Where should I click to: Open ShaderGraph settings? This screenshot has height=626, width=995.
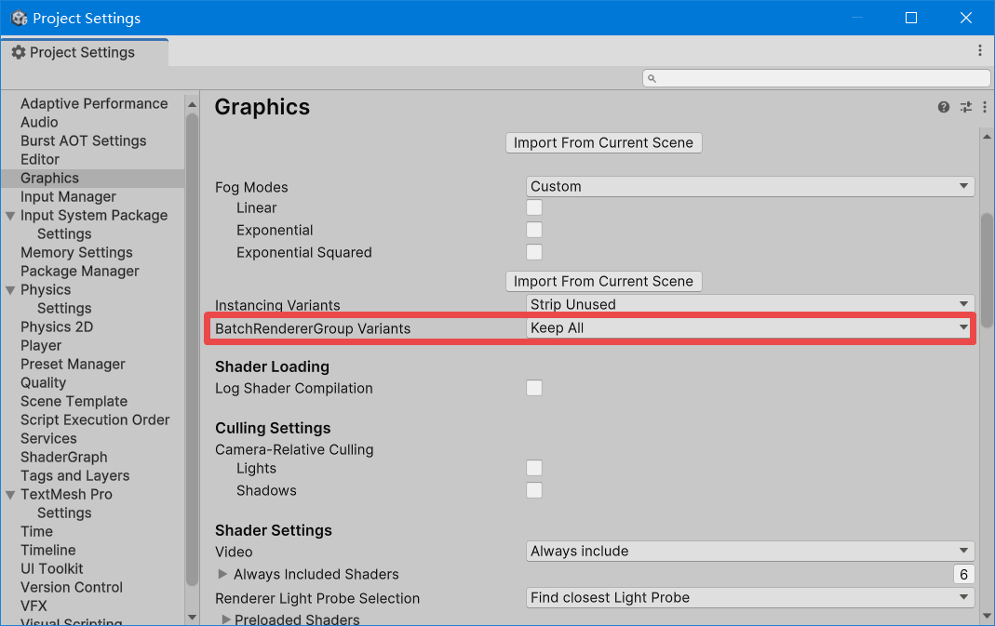pos(63,458)
